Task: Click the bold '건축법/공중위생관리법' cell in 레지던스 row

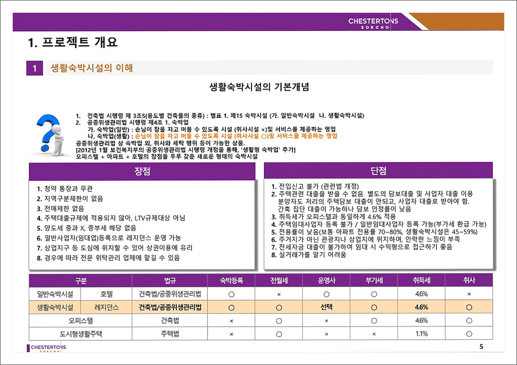Action: (170, 307)
